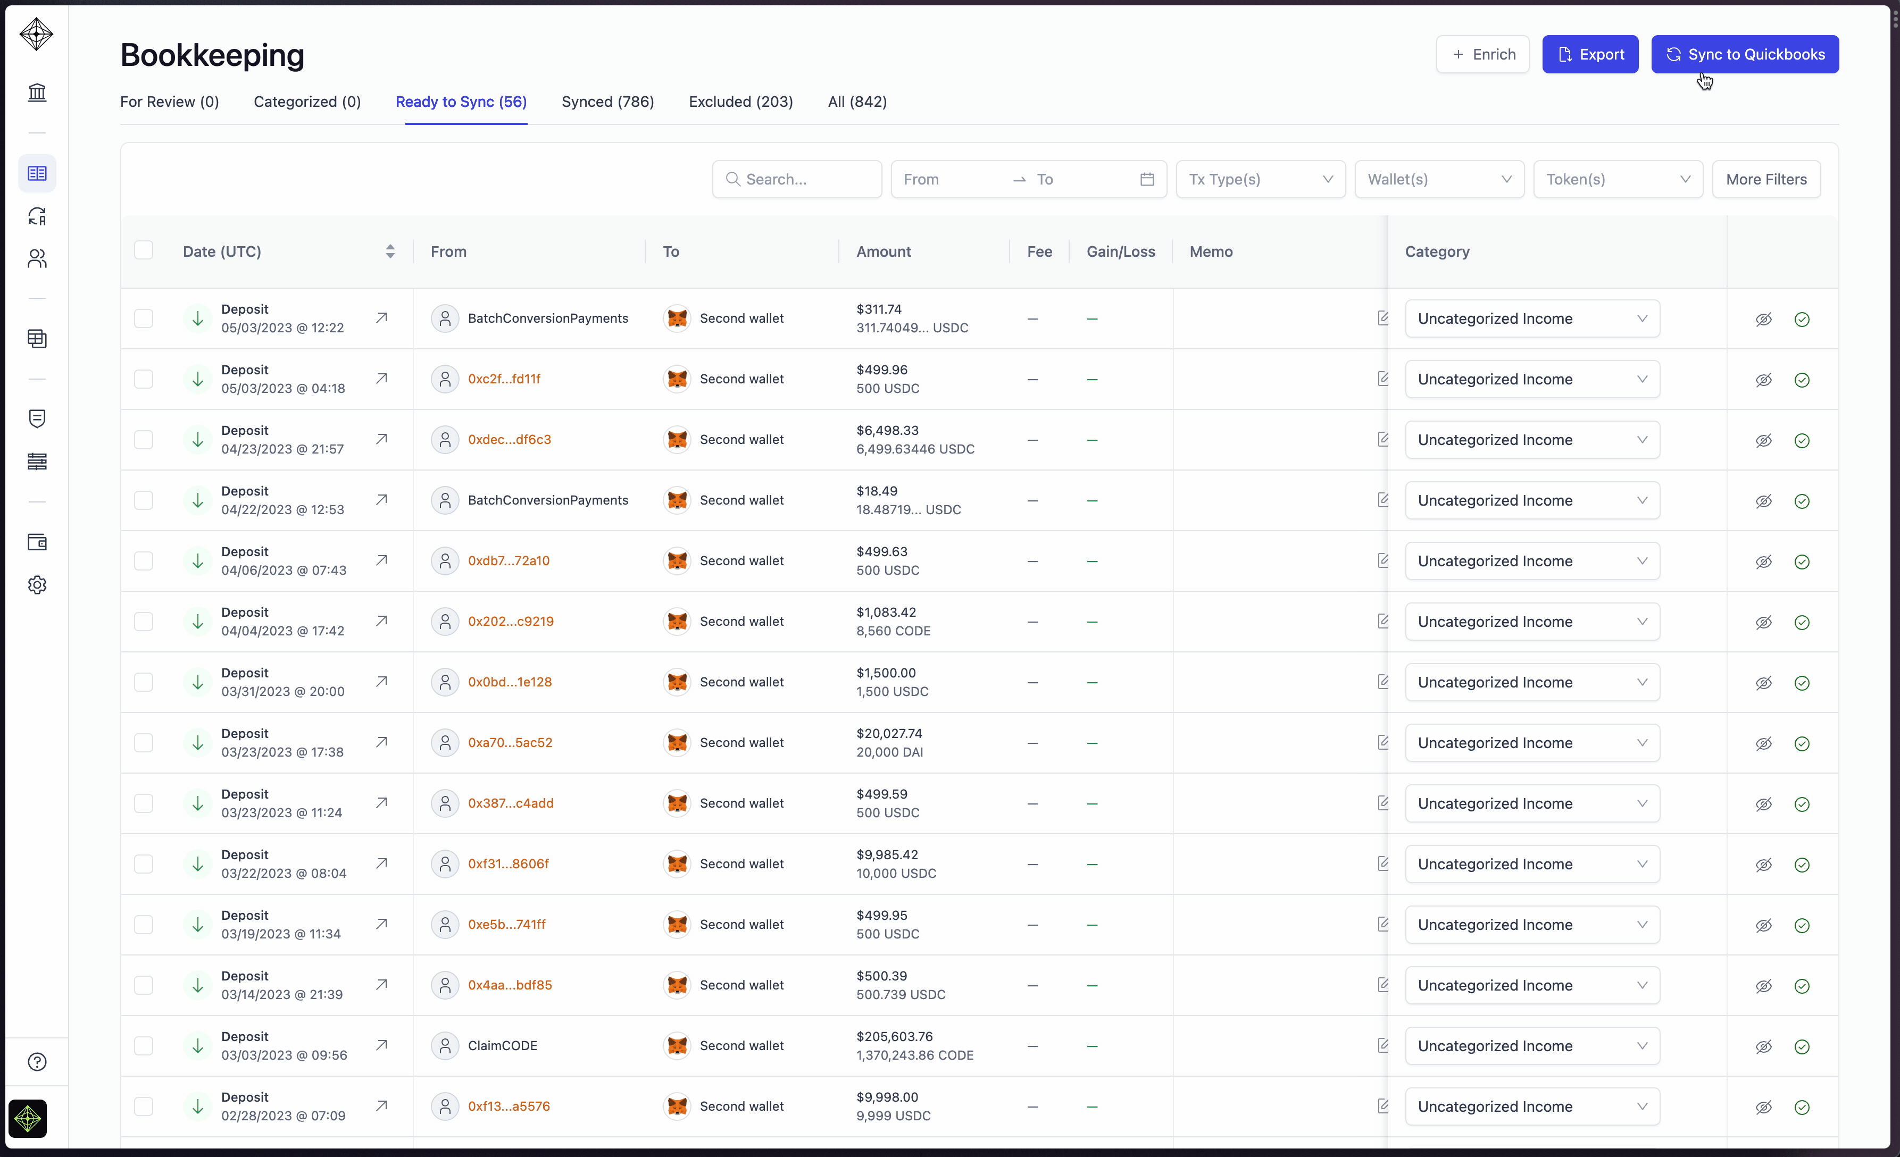Edit memo for the $311.74 deposit
Screen dimensions: 1900x1157
tap(1382, 318)
